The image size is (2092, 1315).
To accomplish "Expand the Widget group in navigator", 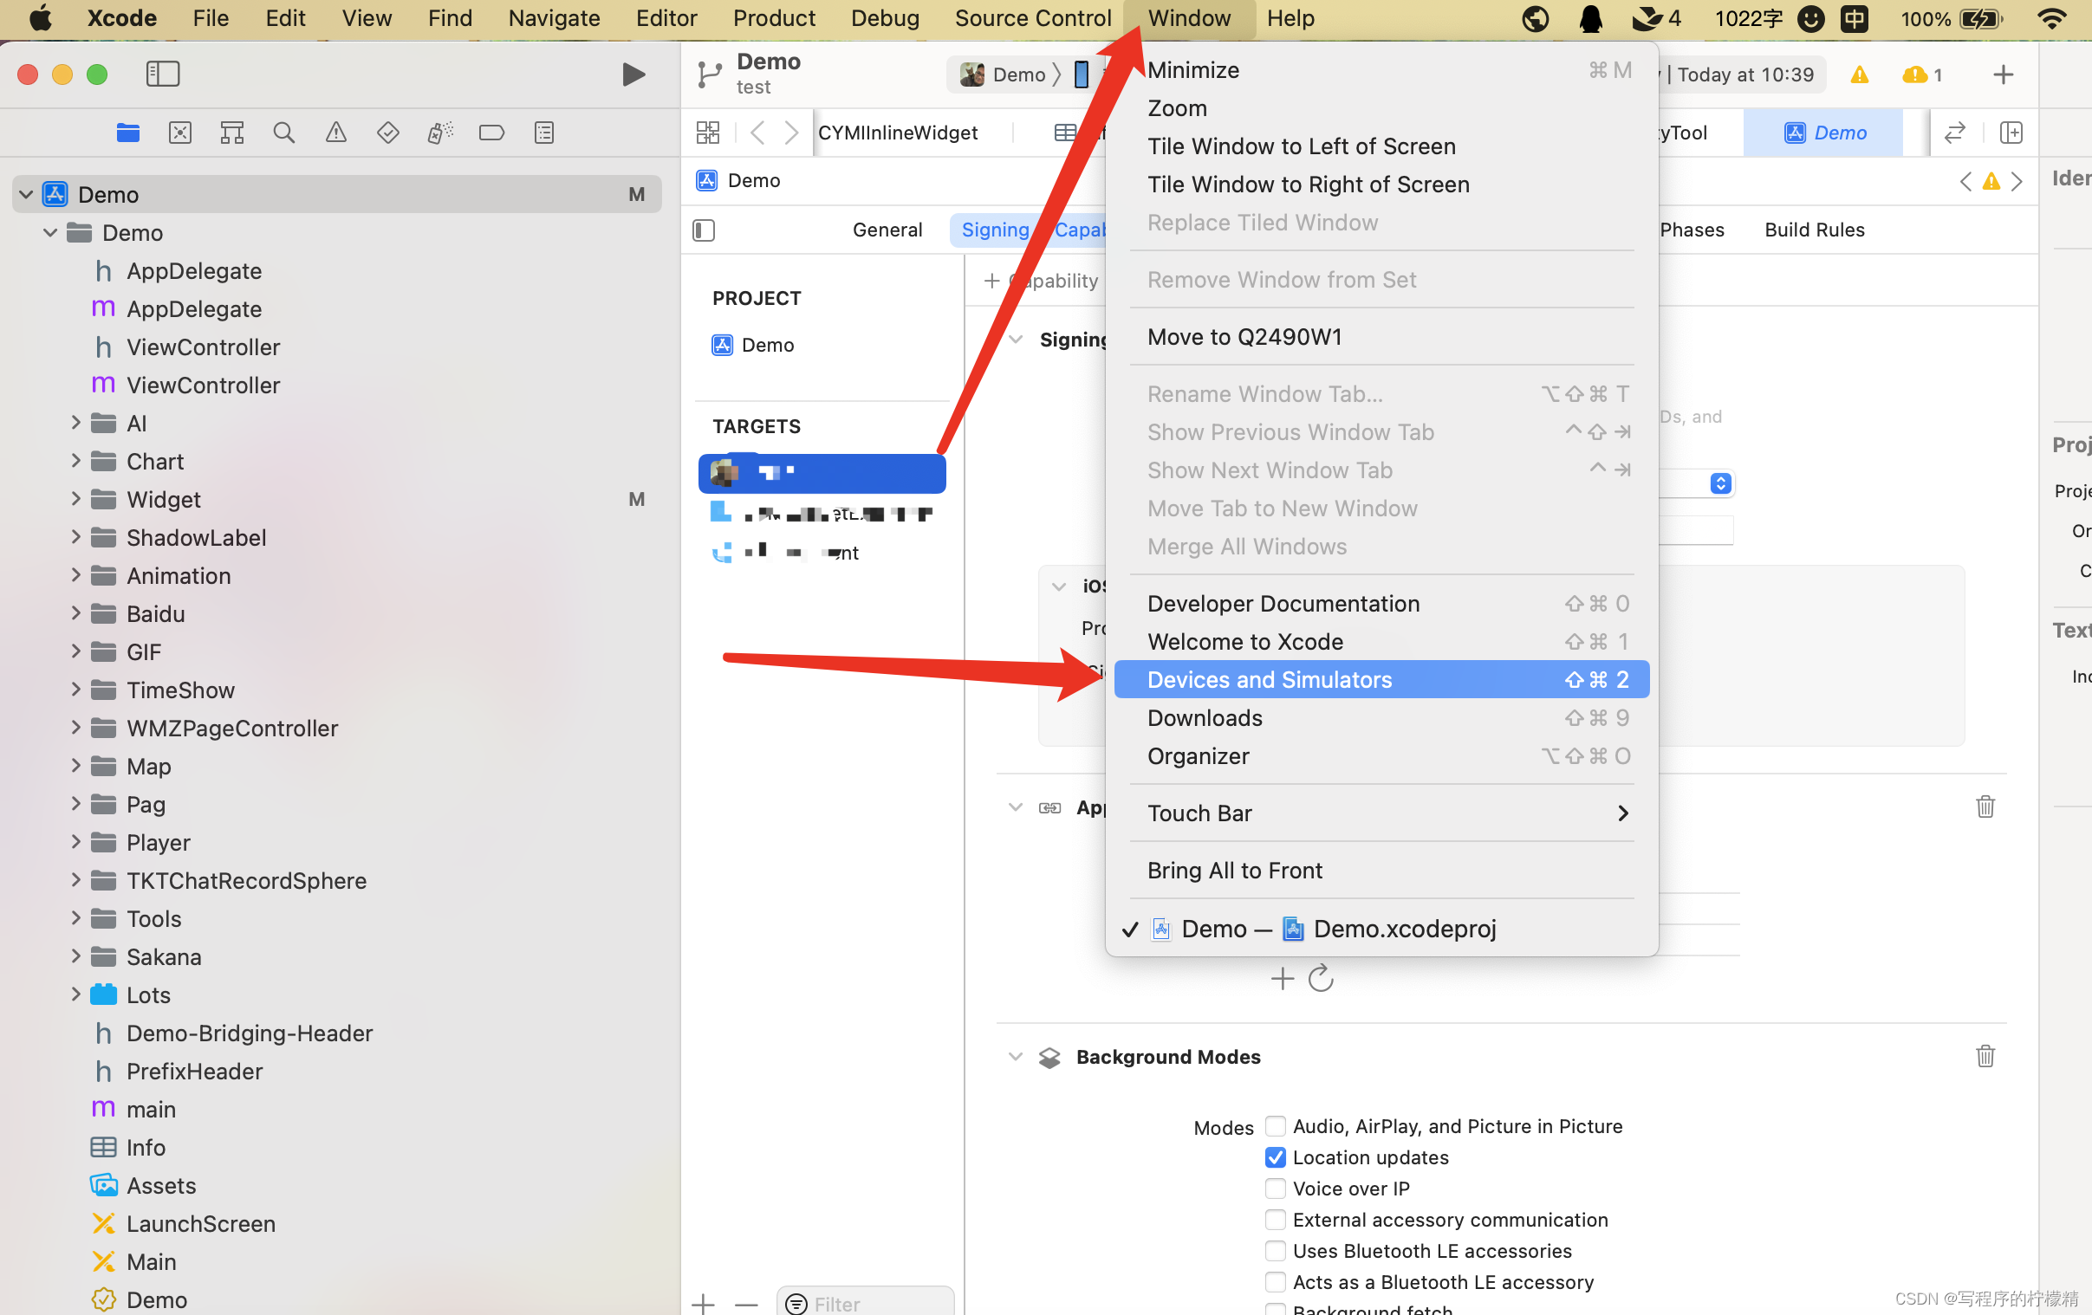I will tap(75, 500).
